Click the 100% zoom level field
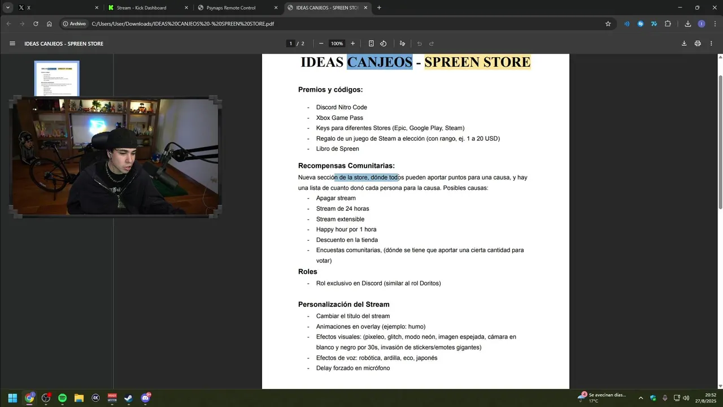This screenshot has width=723, height=407. click(337, 44)
